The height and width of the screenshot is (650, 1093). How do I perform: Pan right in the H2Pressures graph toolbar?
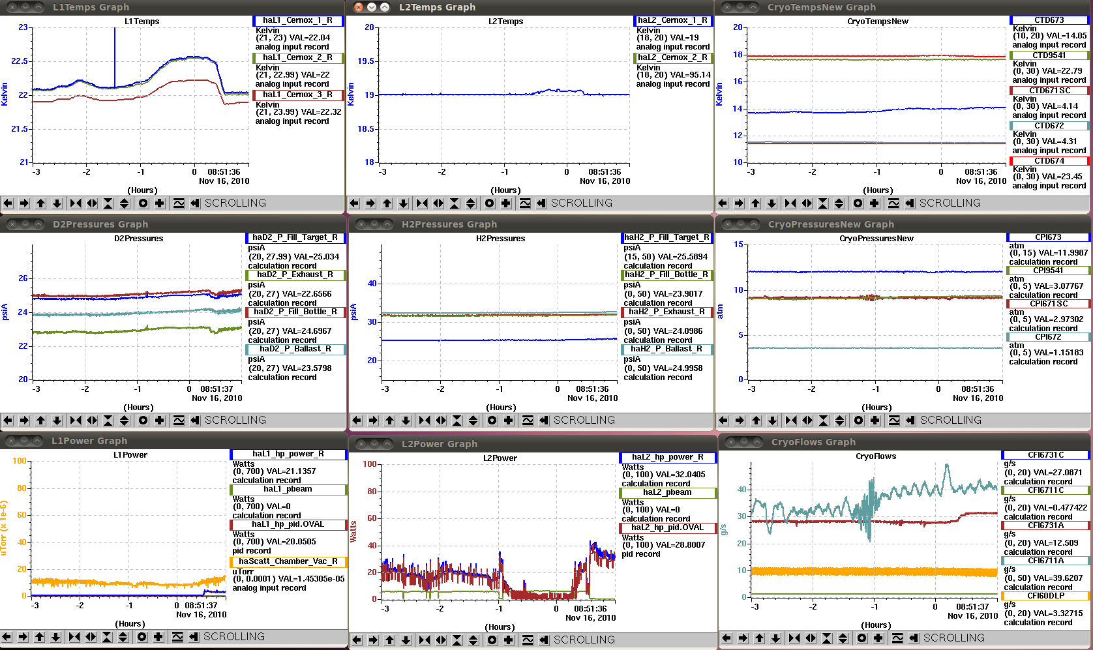(x=373, y=421)
